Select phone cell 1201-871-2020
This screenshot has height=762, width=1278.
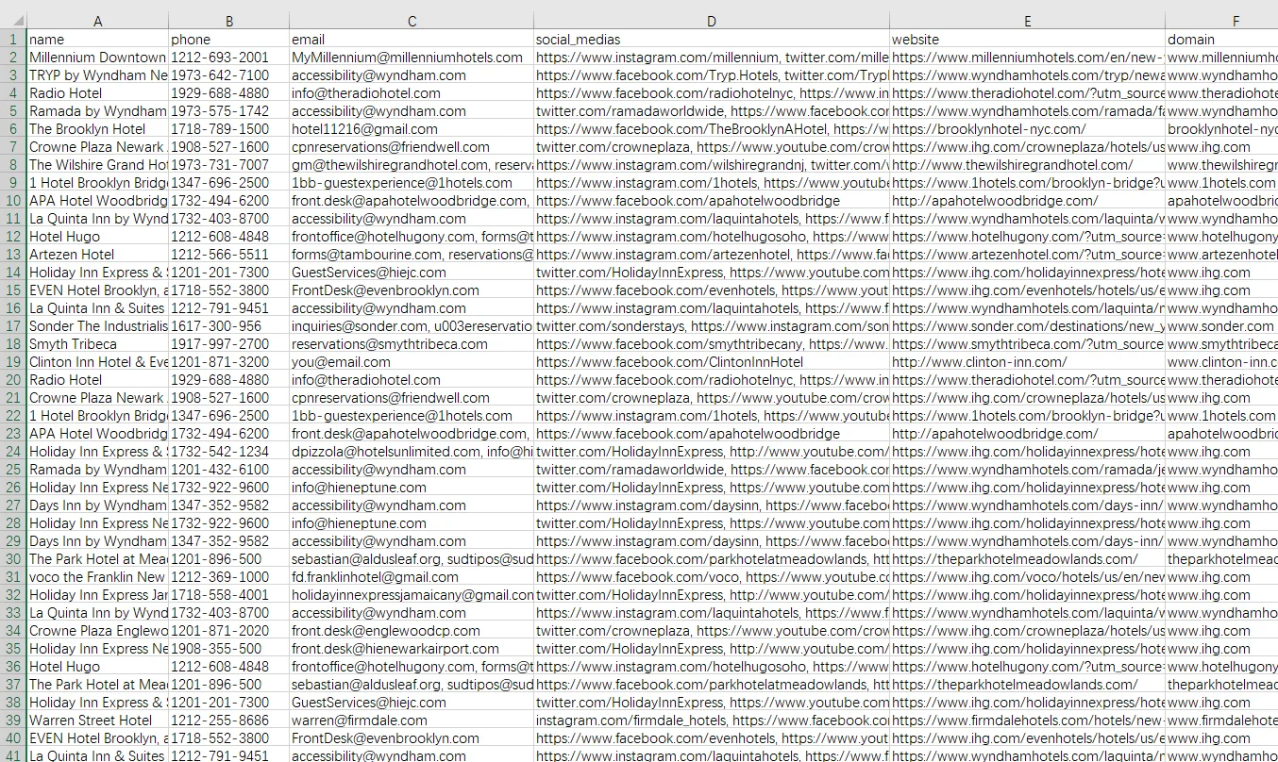click(229, 631)
